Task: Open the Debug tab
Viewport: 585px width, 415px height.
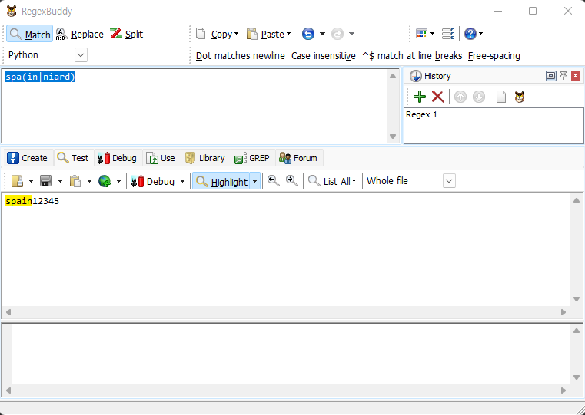Action: point(118,158)
